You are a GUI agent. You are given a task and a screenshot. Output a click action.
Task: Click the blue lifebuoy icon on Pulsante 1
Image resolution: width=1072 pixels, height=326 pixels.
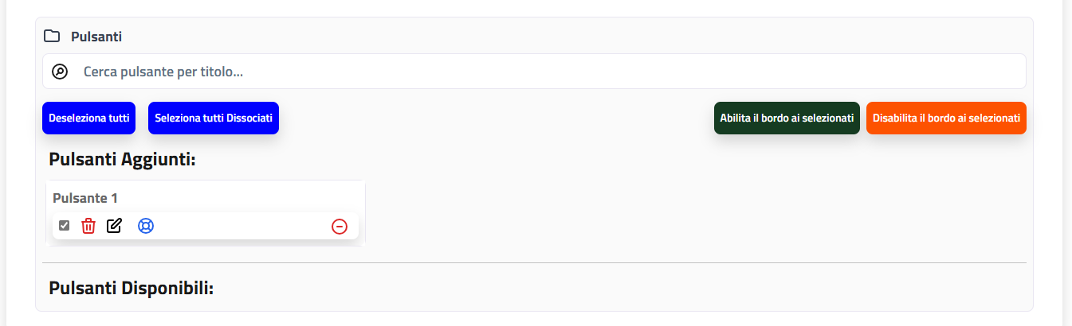click(146, 226)
